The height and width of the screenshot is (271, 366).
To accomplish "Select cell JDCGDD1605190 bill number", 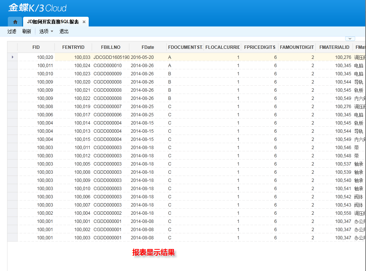I will coord(111,57).
